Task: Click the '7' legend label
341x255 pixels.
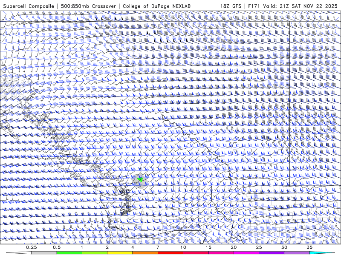Action: pyautogui.click(x=158, y=247)
